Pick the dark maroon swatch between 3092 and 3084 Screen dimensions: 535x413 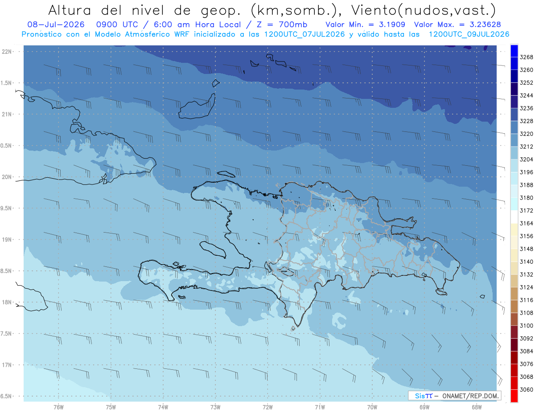(x=514, y=345)
